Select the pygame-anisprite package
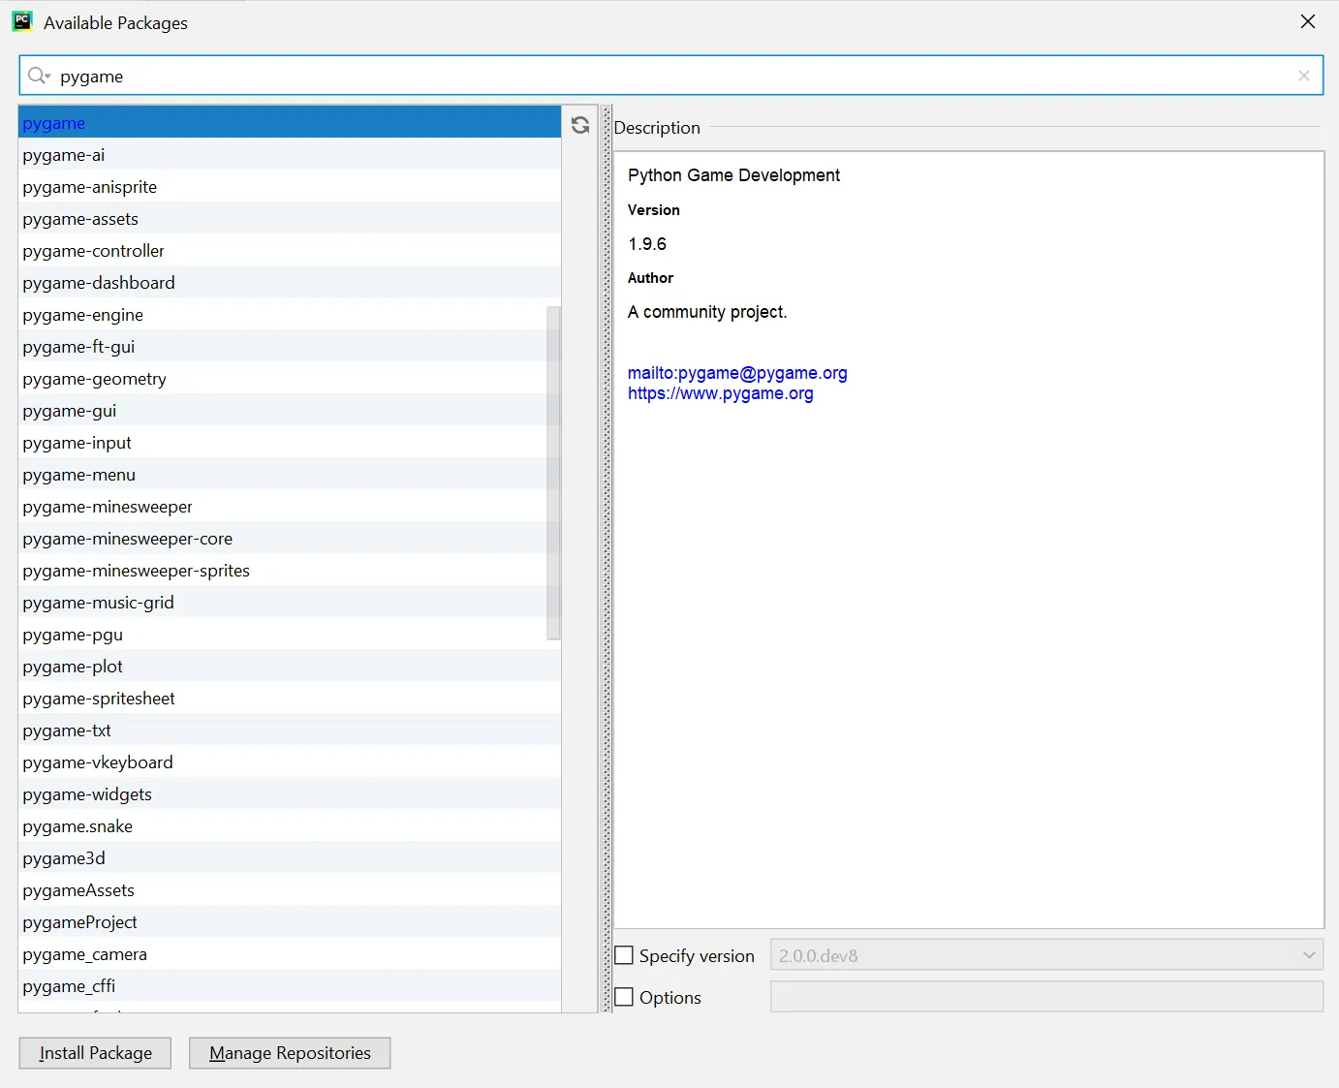Image resolution: width=1339 pixels, height=1088 pixels. [x=290, y=187]
